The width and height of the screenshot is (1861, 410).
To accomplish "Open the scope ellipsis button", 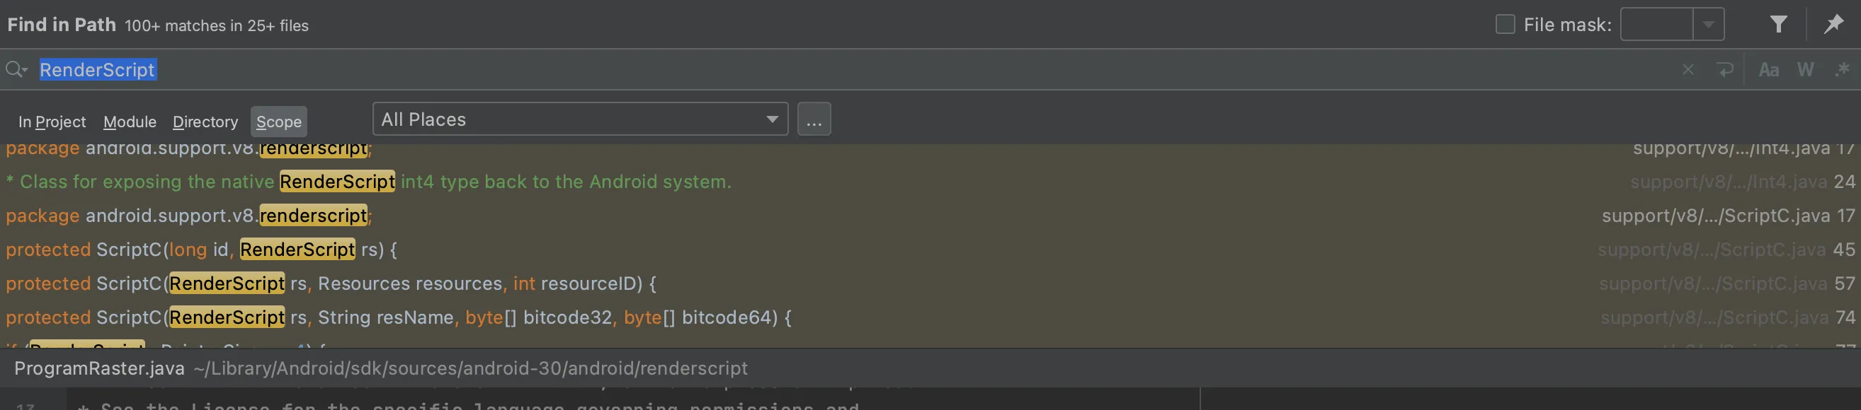I will point(814,119).
